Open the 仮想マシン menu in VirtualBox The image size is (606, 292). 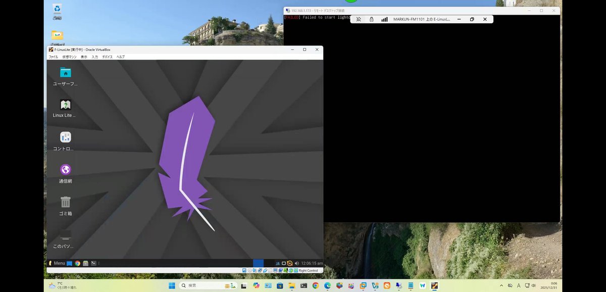(69, 57)
